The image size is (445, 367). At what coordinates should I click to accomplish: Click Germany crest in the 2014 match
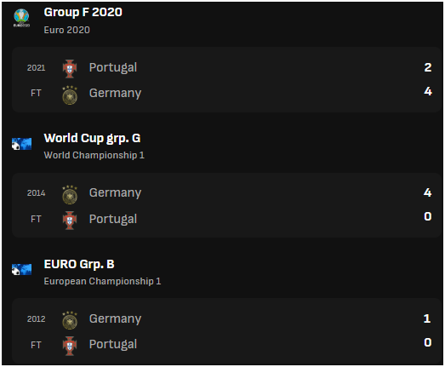(70, 195)
